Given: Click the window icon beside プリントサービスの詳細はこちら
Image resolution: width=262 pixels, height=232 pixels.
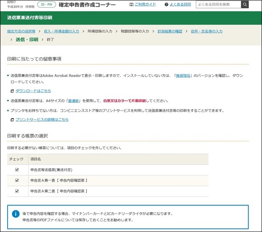Looking at the screenshot, I should tap(12, 120).
